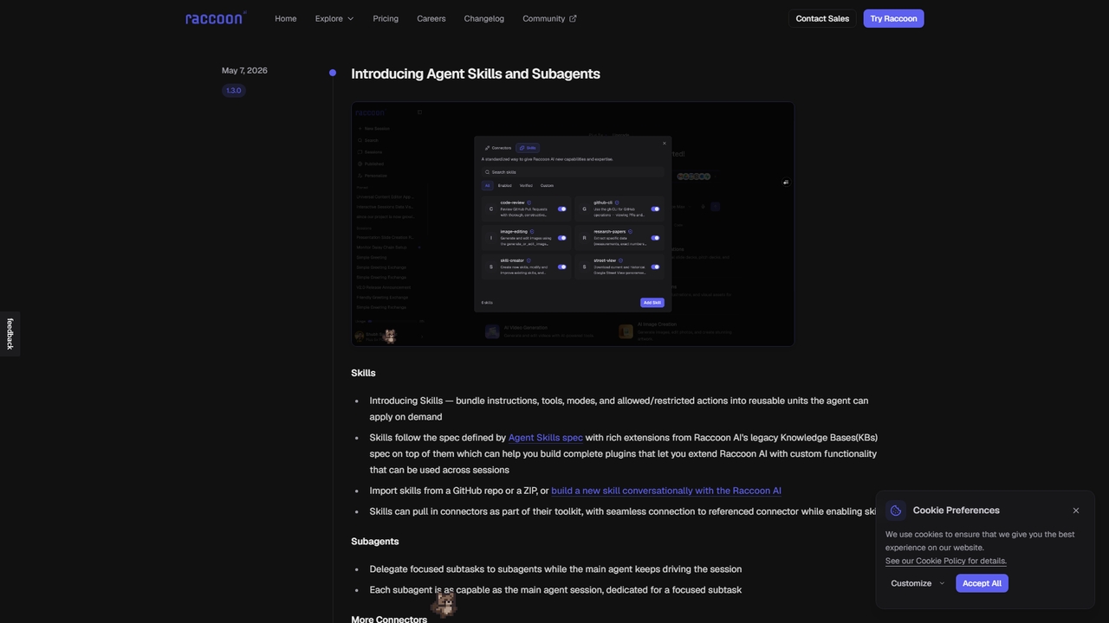This screenshot has height=623, width=1109.
Task: Open See our Cookie Policy link
Action: (946, 561)
